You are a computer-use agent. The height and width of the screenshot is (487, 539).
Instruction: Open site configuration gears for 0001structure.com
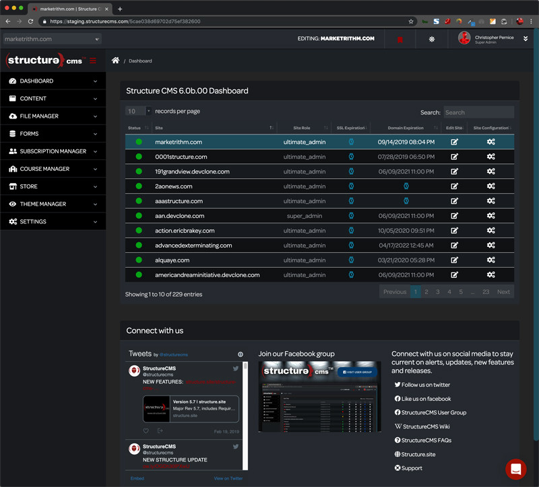pyautogui.click(x=491, y=157)
